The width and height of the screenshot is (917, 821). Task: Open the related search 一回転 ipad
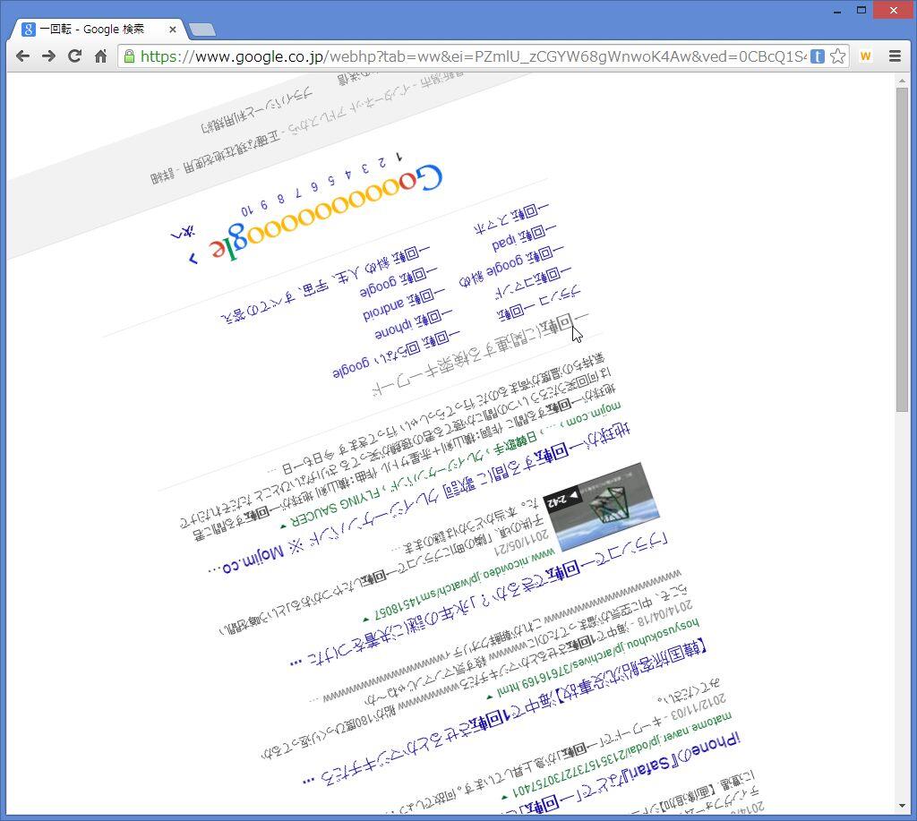524,235
